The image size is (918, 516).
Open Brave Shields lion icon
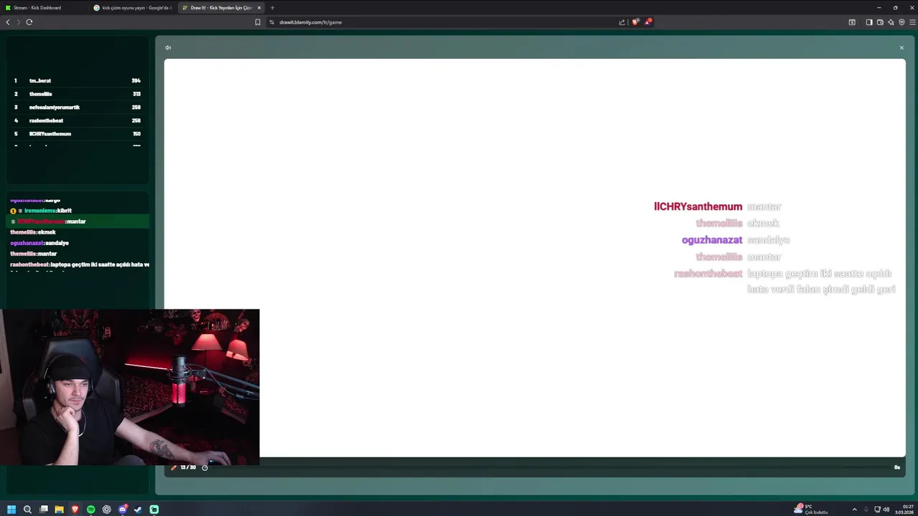(x=635, y=22)
